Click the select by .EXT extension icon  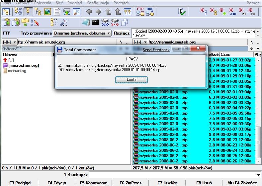[x=233, y=12]
